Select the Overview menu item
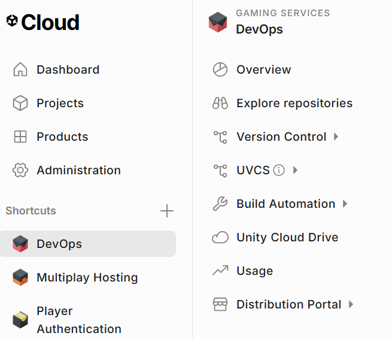Image resolution: width=392 pixels, height=339 pixels. click(264, 69)
